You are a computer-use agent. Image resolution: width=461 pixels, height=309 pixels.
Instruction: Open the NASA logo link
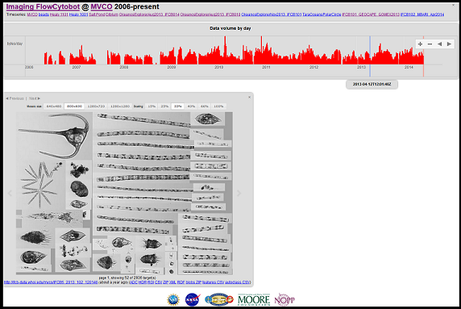click(x=193, y=299)
